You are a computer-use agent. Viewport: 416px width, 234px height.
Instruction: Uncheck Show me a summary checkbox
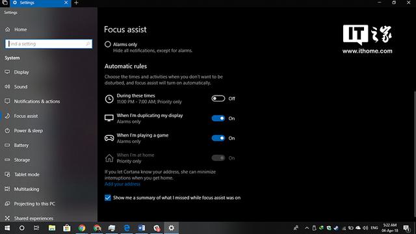[107, 198]
